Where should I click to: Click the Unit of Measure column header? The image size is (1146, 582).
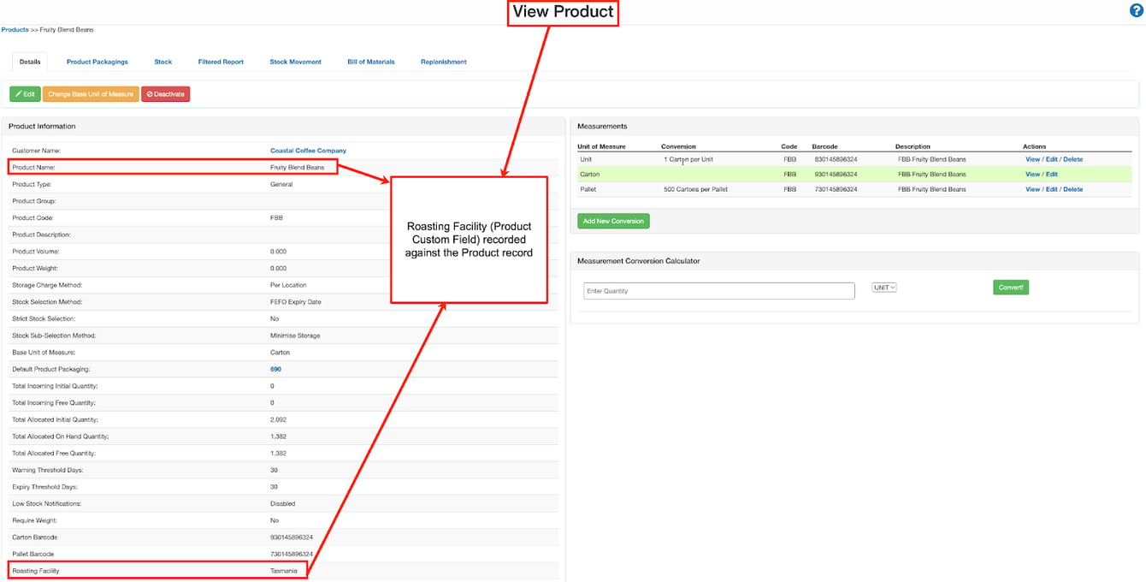click(x=601, y=146)
